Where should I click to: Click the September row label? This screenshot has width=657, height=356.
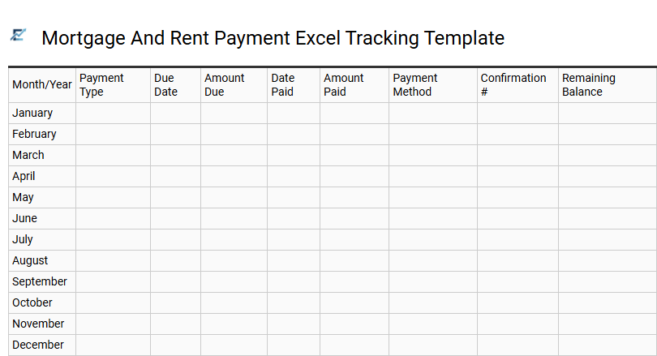point(40,281)
